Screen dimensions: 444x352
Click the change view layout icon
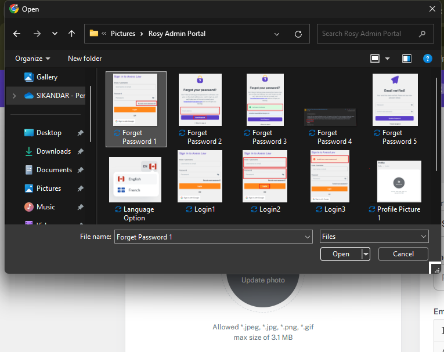click(375, 59)
